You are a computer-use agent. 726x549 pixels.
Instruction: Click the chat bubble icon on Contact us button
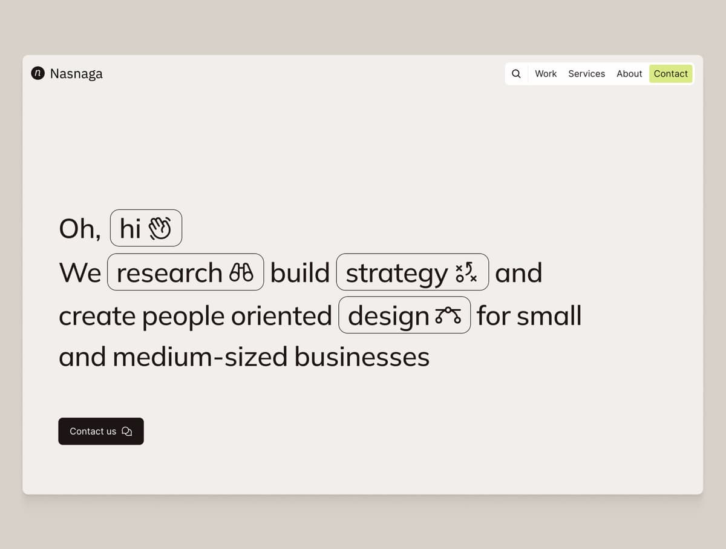point(126,431)
